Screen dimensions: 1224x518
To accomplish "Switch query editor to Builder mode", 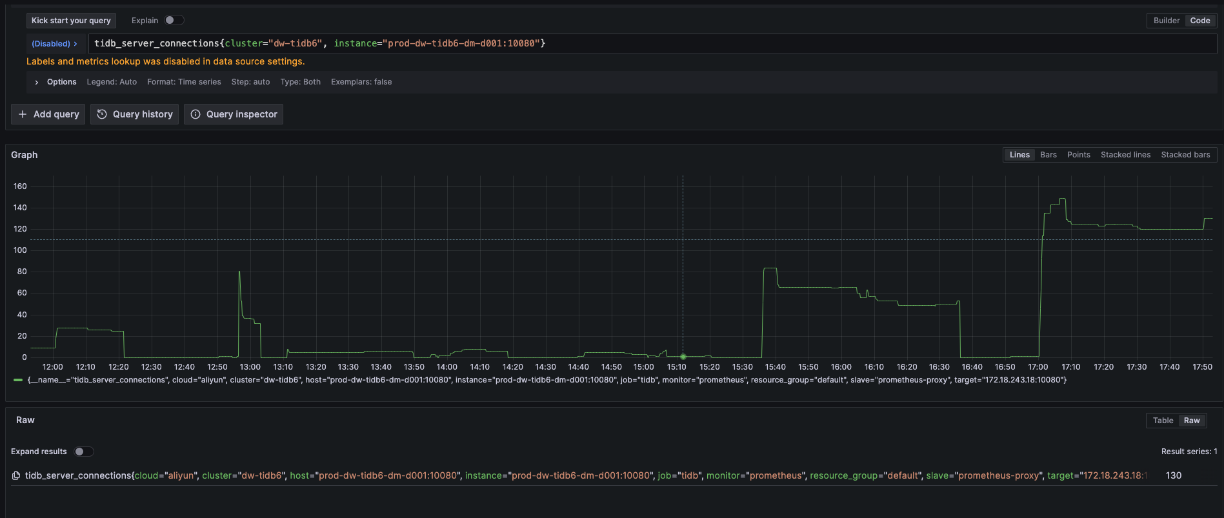I will click(x=1166, y=21).
